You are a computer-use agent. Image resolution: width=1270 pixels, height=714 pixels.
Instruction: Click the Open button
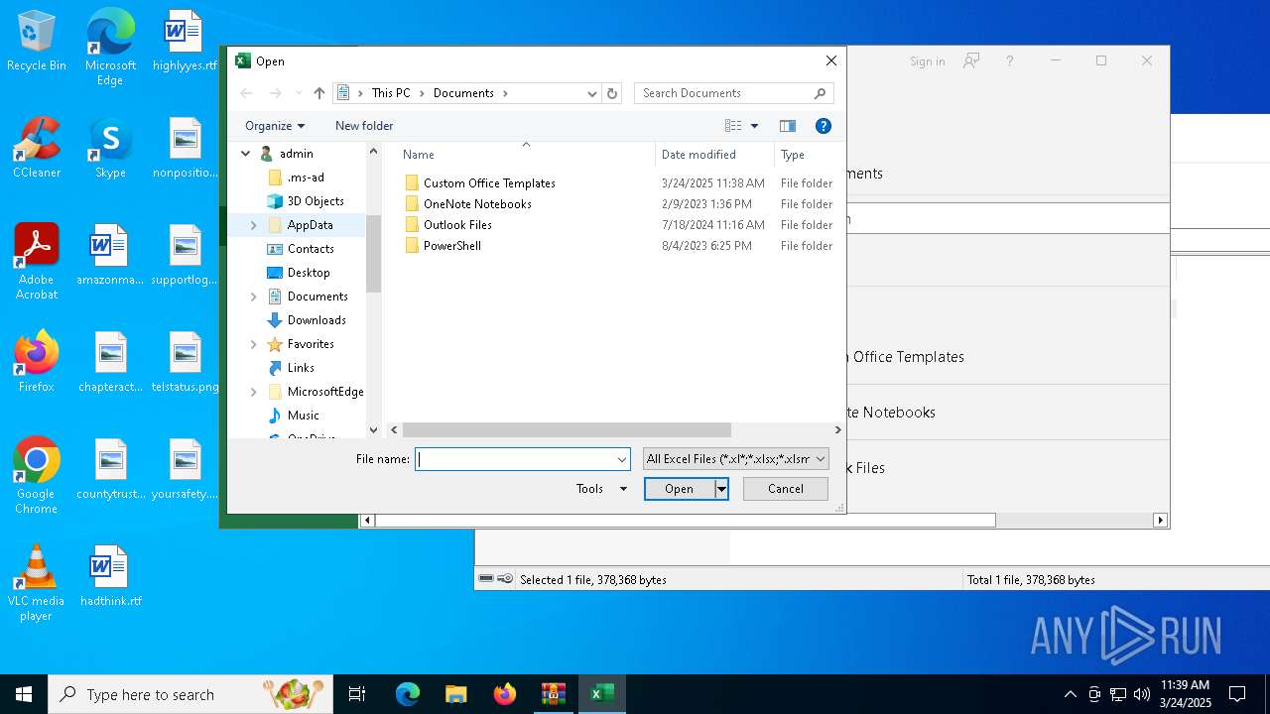point(680,488)
